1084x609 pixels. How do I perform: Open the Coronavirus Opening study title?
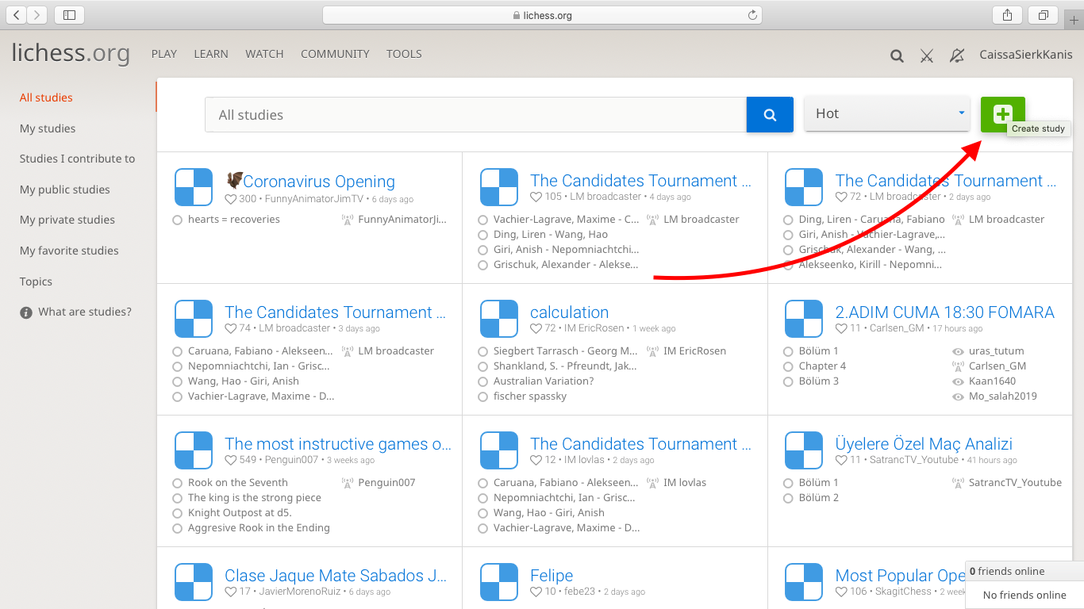pos(310,182)
